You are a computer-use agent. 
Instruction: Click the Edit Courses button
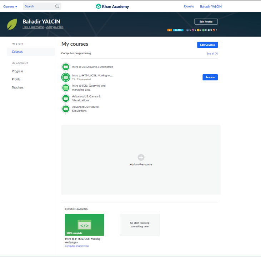207,45
